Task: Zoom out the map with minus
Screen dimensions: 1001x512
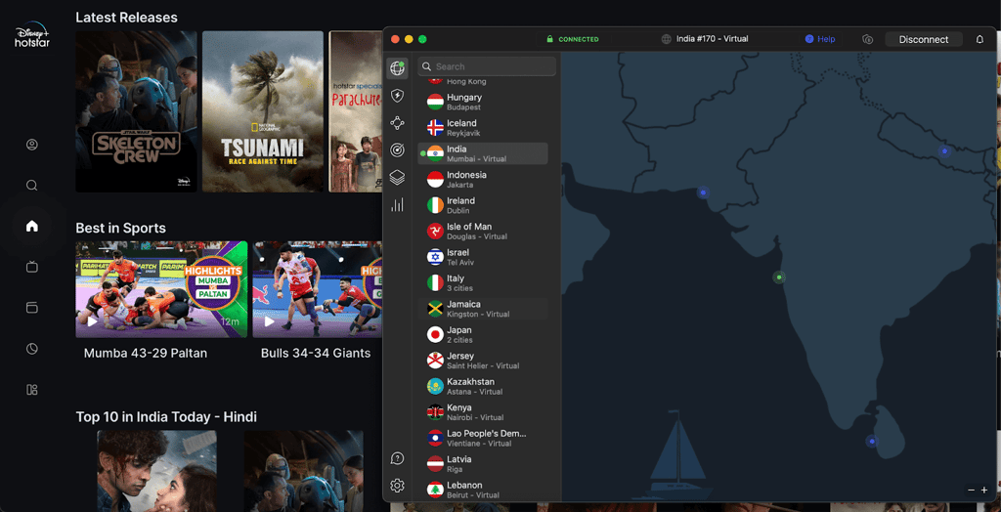Action: click(x=971, y=491)
